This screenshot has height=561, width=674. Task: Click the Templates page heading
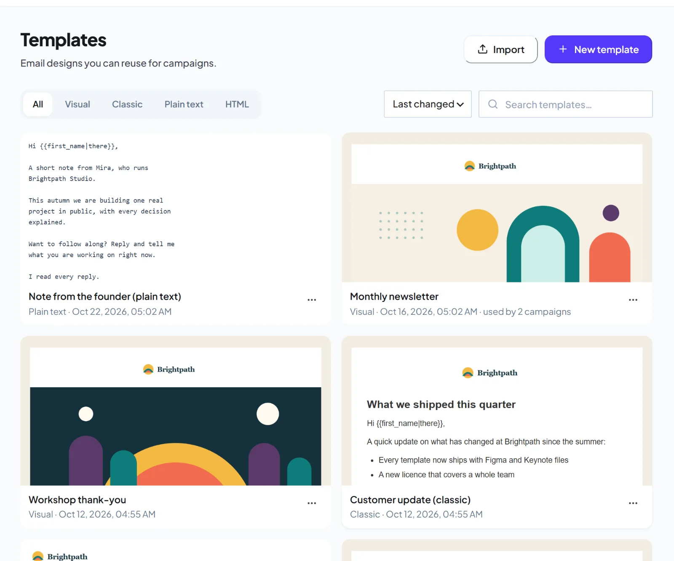pyautogui.click(x=64, y=40)
